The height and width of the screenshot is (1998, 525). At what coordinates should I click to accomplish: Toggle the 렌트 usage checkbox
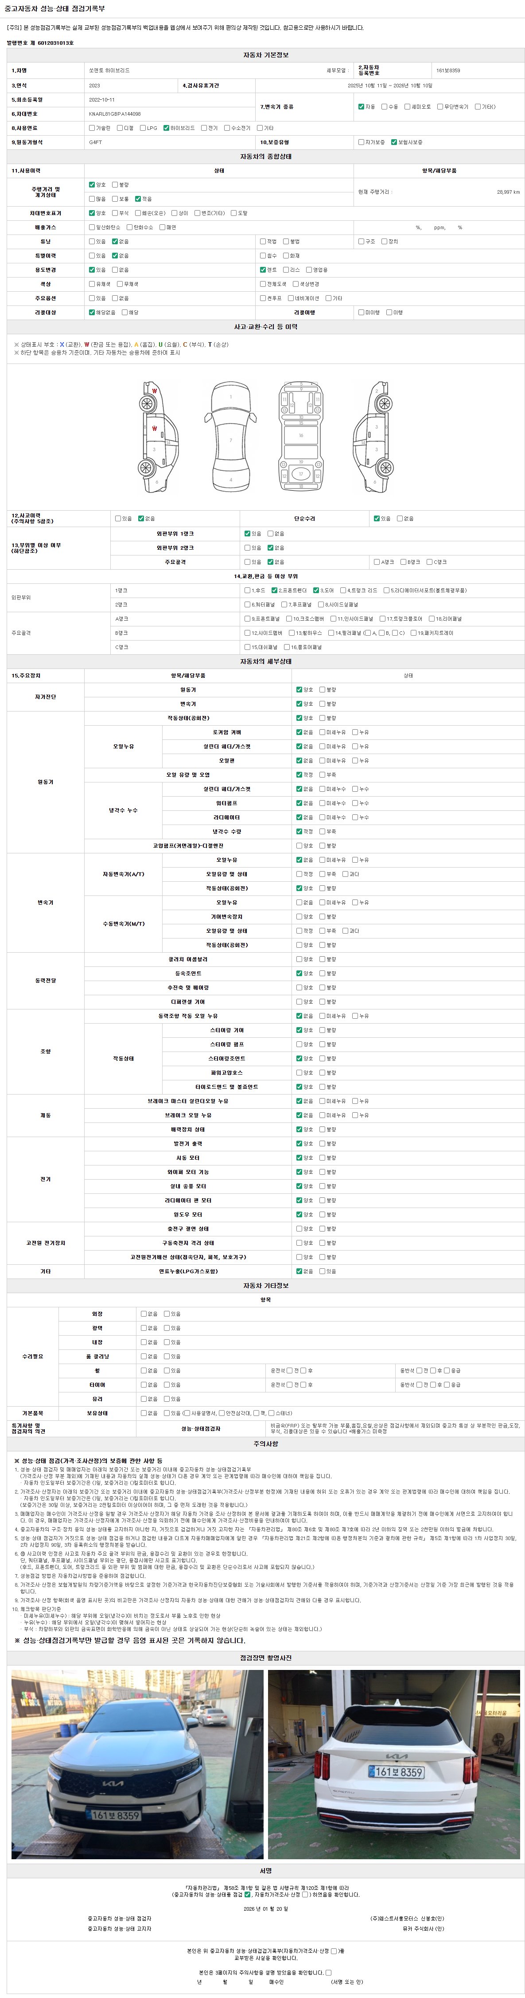coord(263,270)
